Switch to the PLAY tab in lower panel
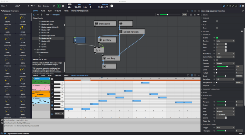This screenshot has height=135, width=245. pyautogui.click(x=50, y=75)
